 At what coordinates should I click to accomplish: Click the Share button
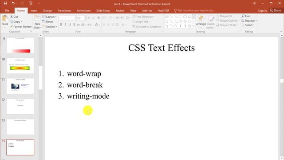(275, 11)
